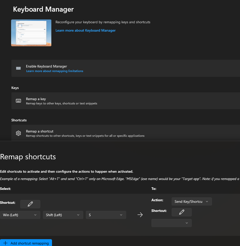The height and width of the screenshot is (246, 240).
Task: Select the Remap a shortcut row
Action: point(120,133)
